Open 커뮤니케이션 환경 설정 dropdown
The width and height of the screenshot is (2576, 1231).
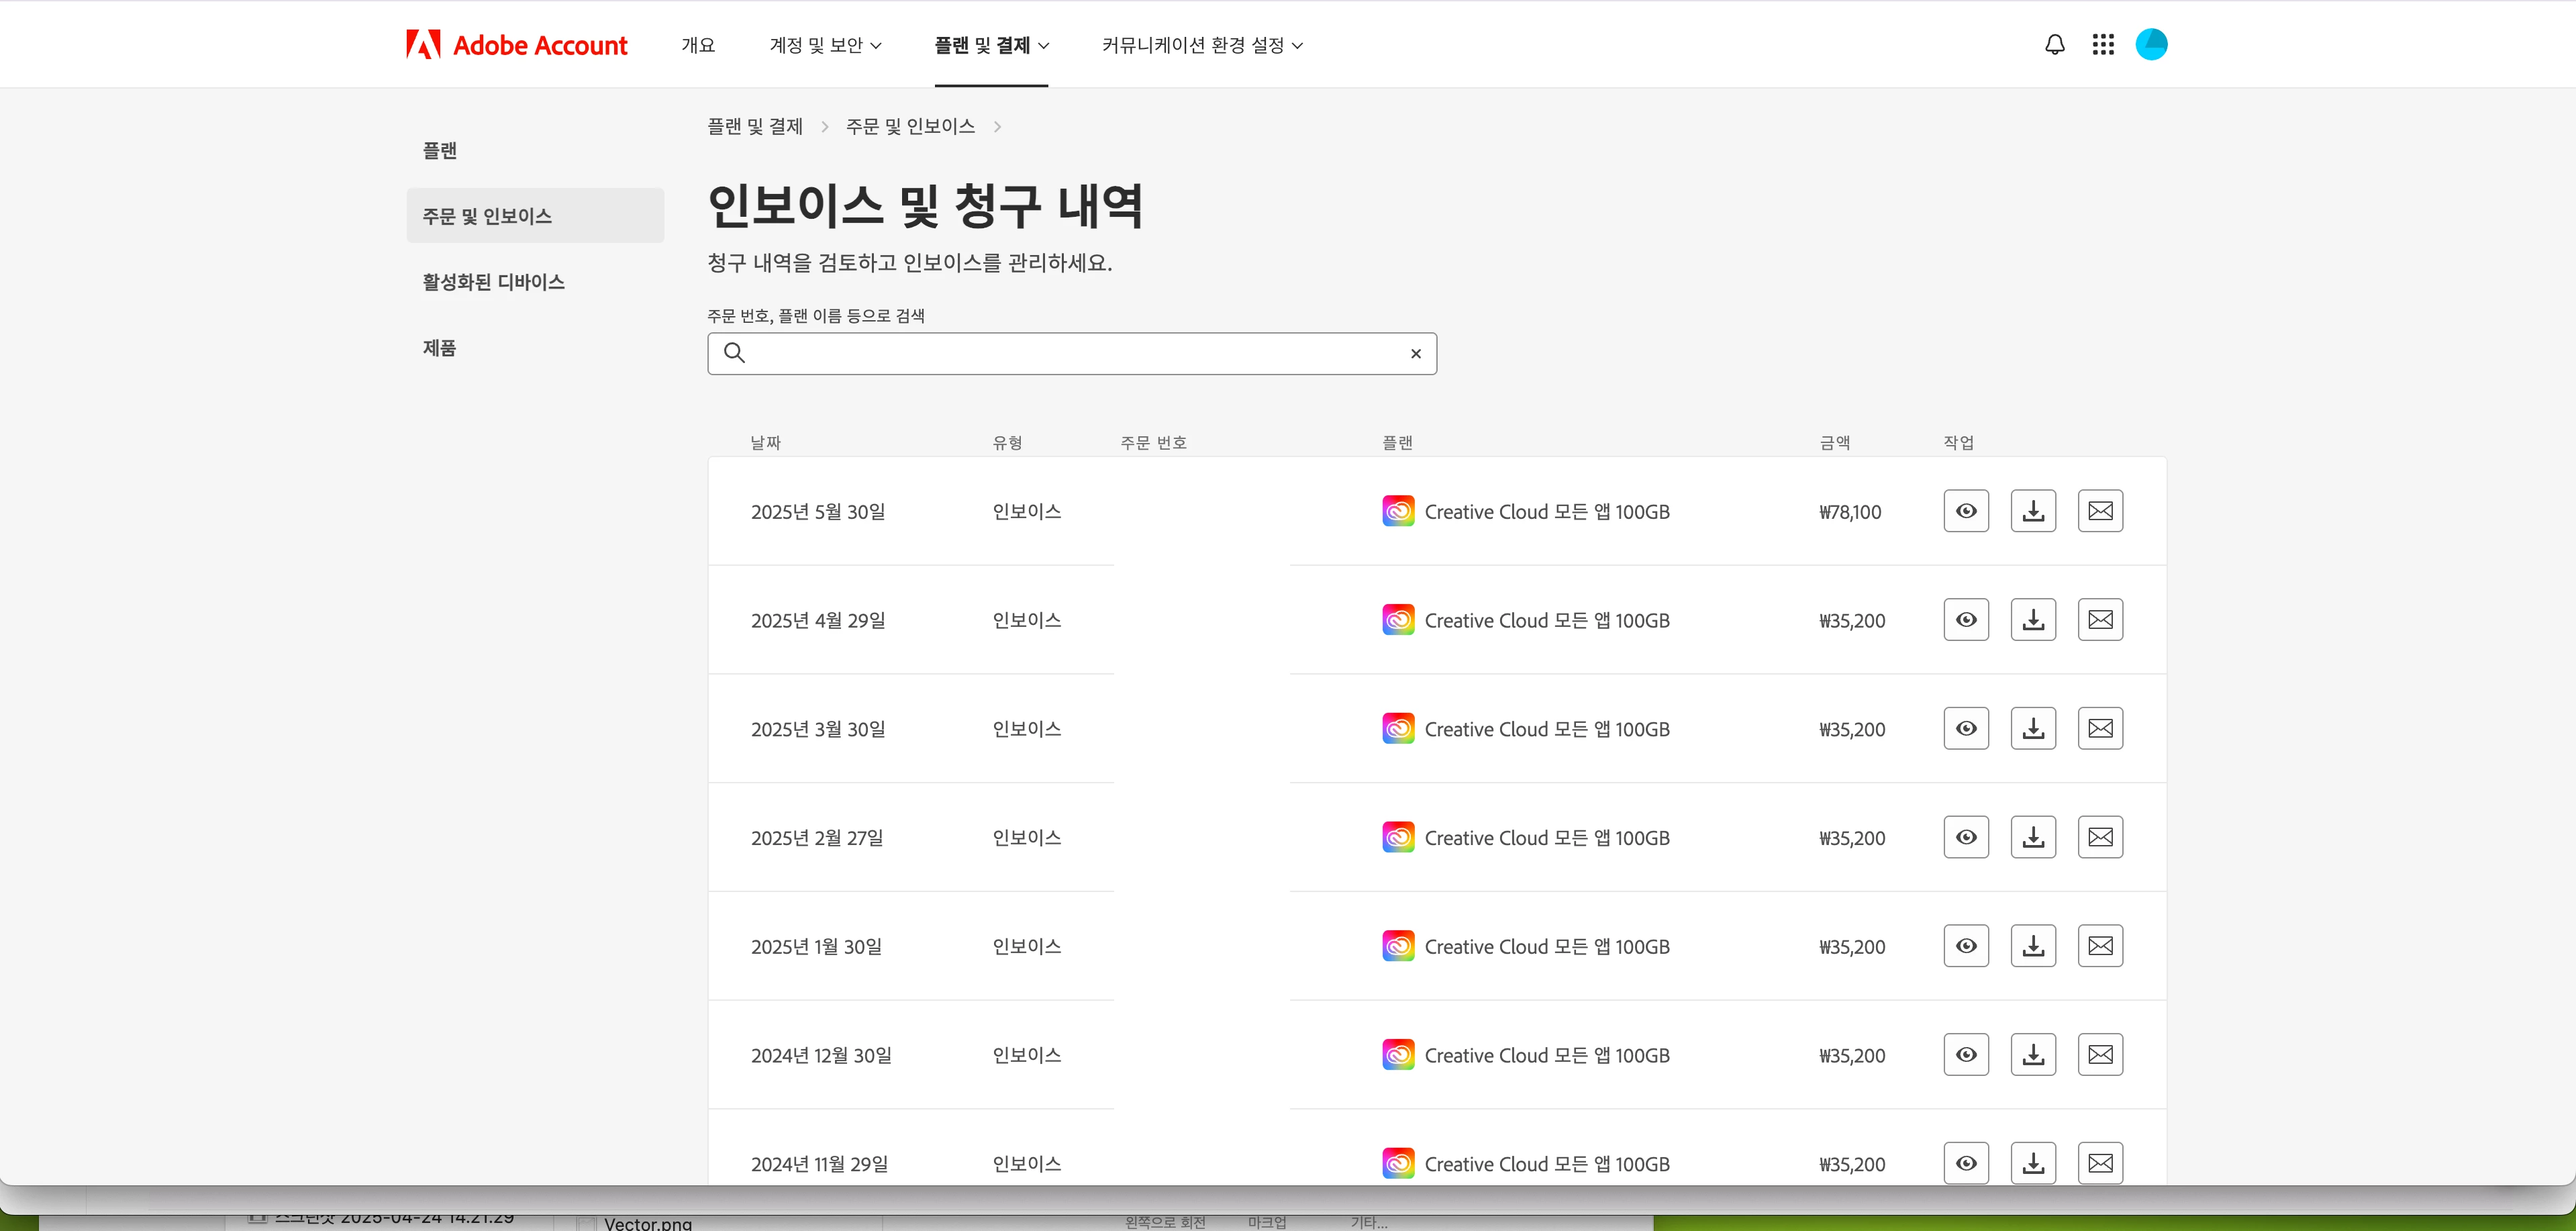[x=1202, y=45]
